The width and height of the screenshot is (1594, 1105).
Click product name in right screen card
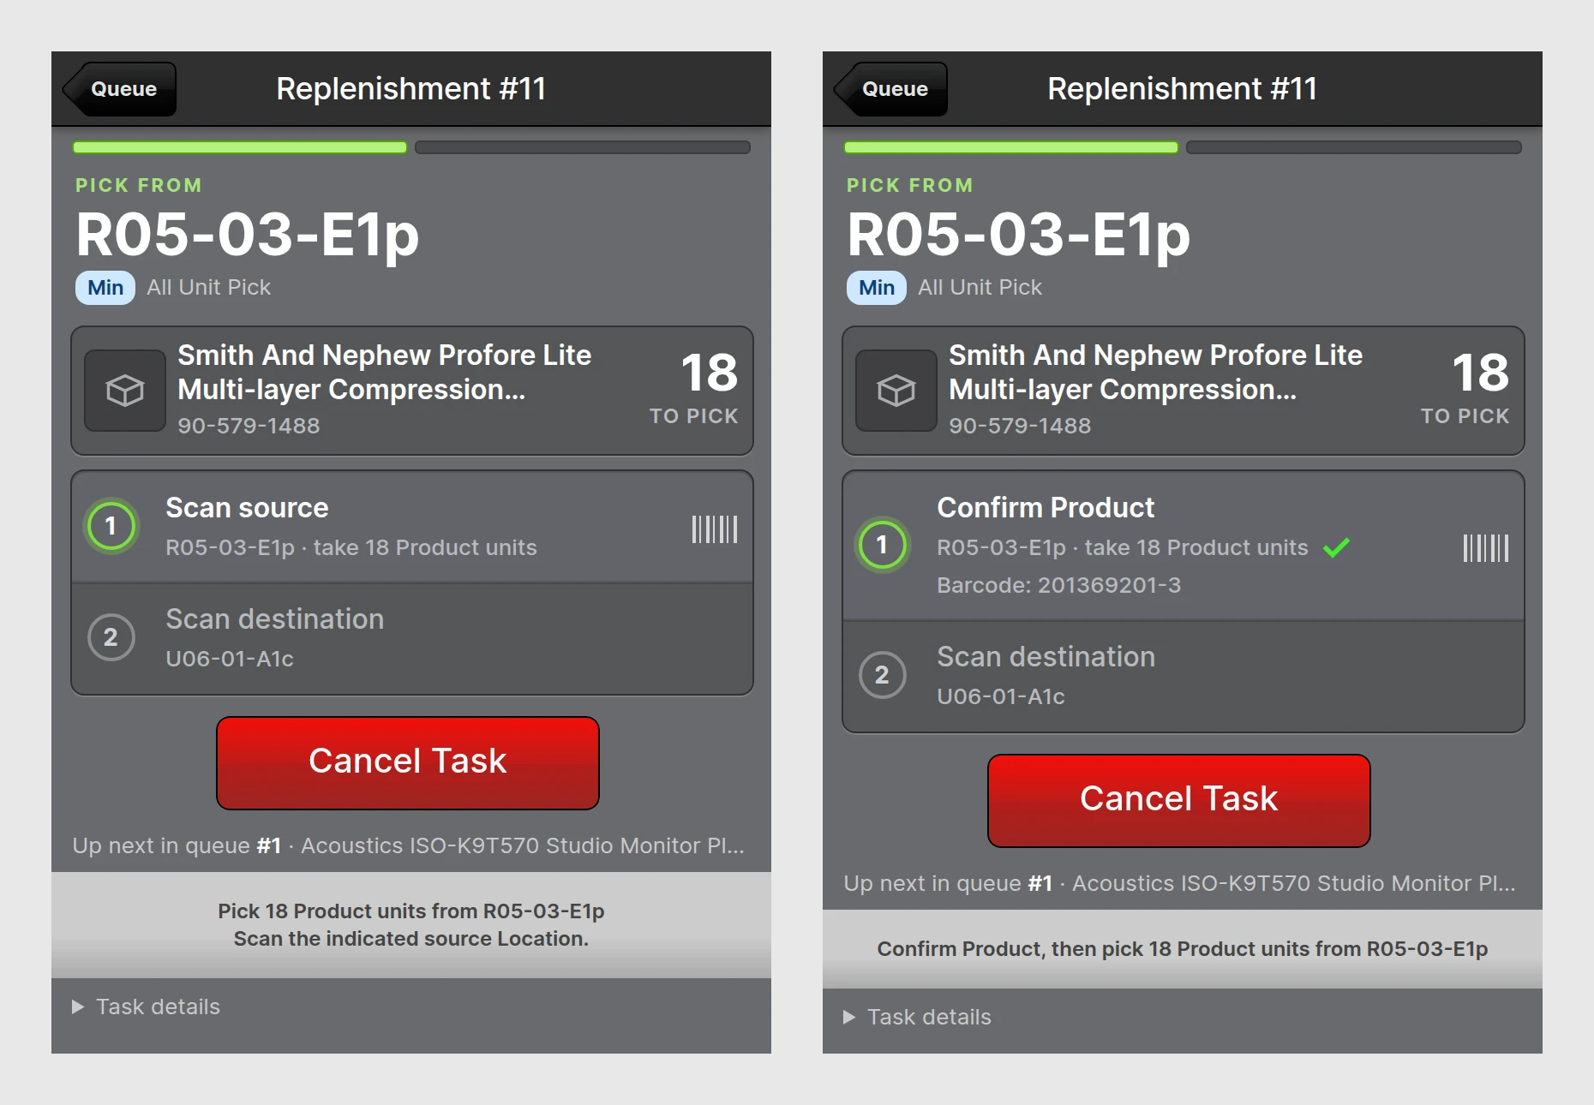pos(1155,373)
